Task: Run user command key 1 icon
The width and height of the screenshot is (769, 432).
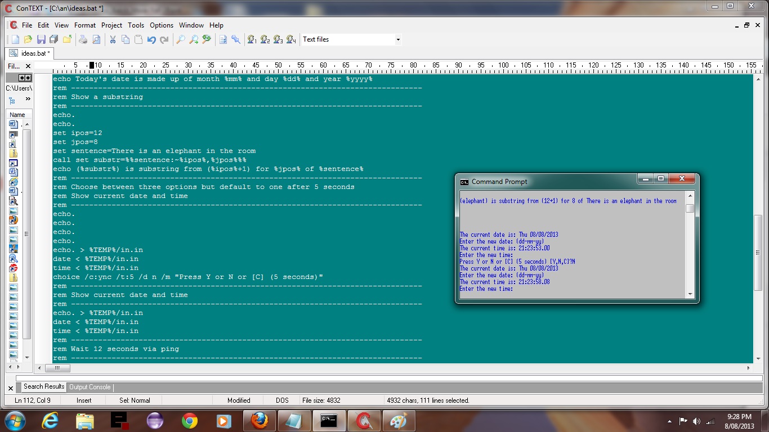Action: click(252, 39)
